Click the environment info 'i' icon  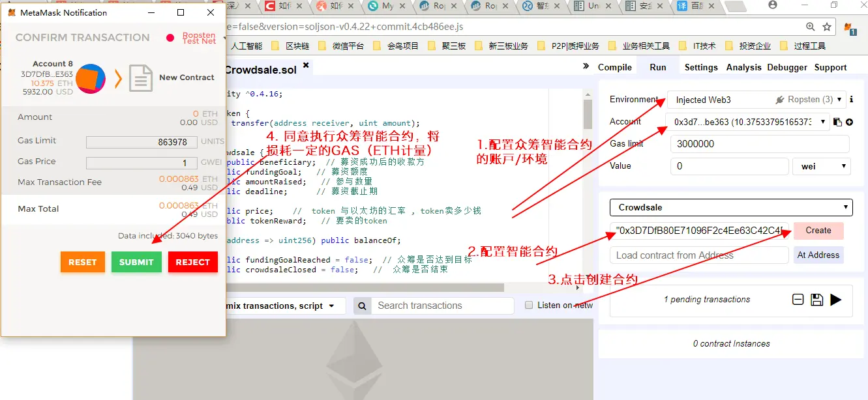click(x=851, y=100)
